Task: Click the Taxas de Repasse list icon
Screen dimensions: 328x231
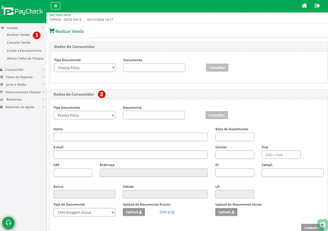Action: pos(2,77)
